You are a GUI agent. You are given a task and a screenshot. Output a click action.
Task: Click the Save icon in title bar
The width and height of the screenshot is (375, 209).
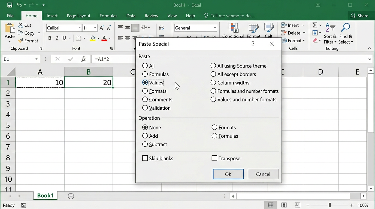[x=10, y=5]
